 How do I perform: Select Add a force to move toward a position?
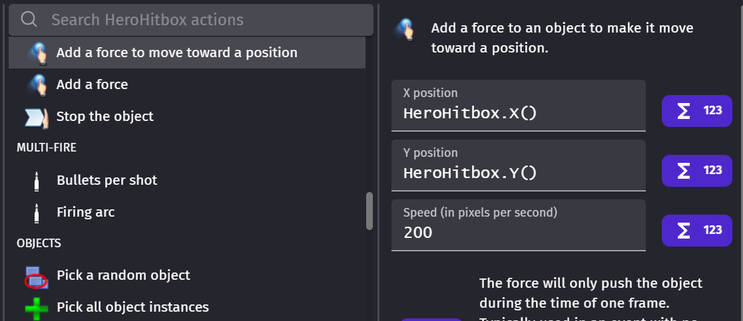(176, 53)
